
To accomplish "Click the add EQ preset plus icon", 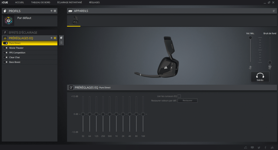I will 51,38.
